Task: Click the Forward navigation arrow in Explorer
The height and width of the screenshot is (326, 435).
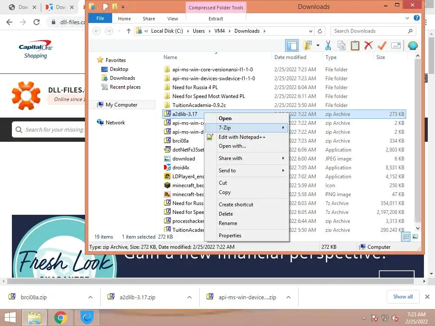Action: click(109, 31)
